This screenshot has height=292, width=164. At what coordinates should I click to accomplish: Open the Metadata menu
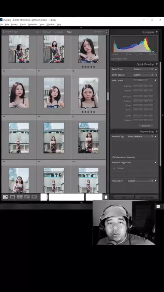point(32,24)
